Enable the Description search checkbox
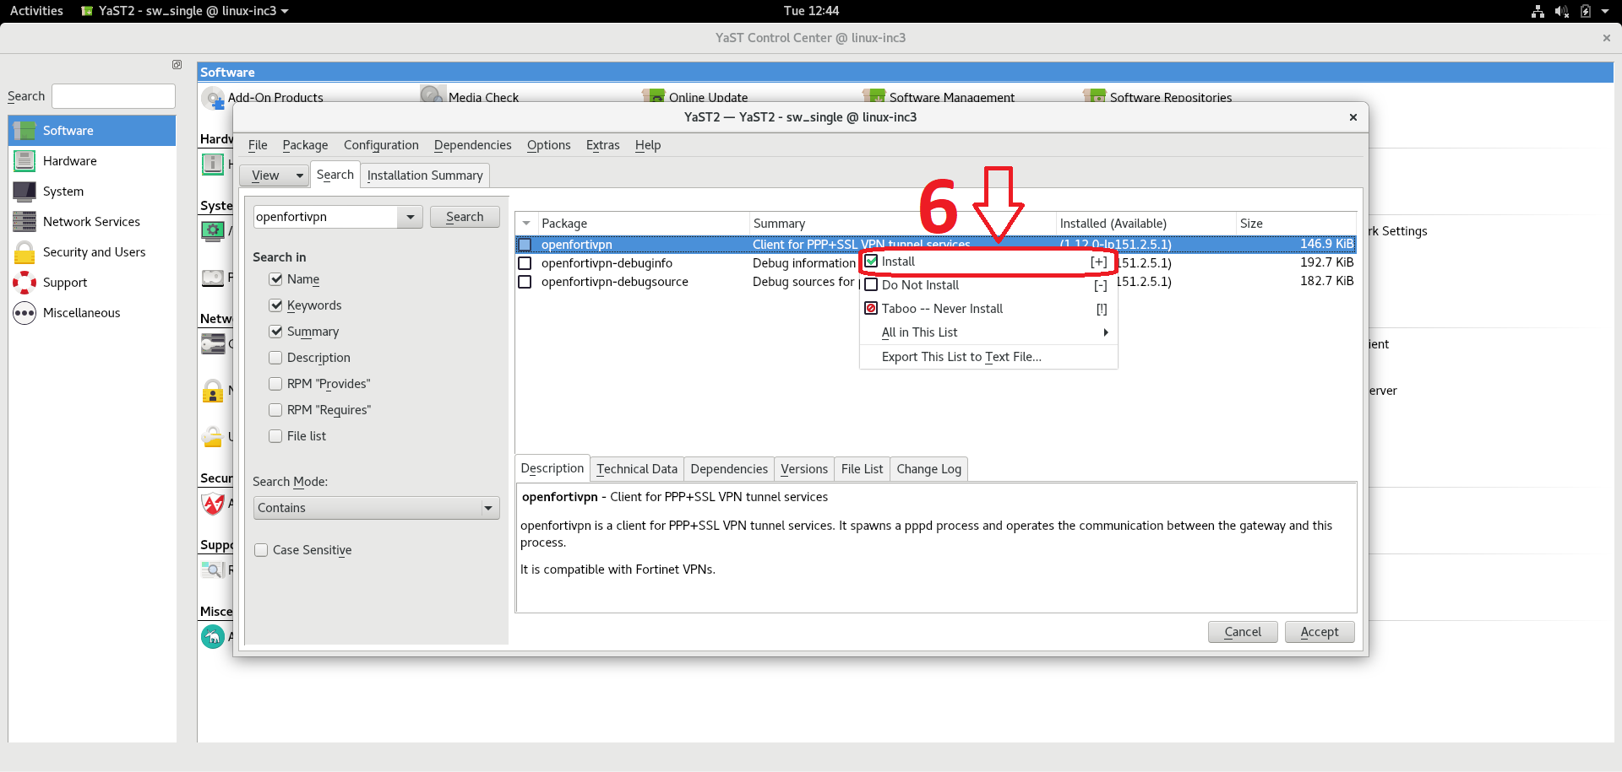 (x=275, y=358)
